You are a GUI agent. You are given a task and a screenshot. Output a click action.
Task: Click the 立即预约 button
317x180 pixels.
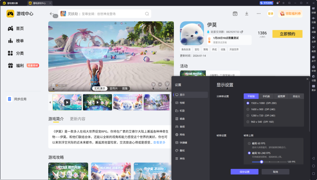287,34
